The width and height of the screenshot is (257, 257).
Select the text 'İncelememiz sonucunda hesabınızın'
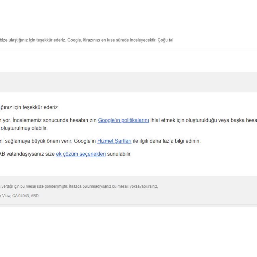[x=55, y=120]
